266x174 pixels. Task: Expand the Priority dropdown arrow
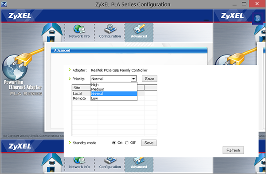point(134,79)
